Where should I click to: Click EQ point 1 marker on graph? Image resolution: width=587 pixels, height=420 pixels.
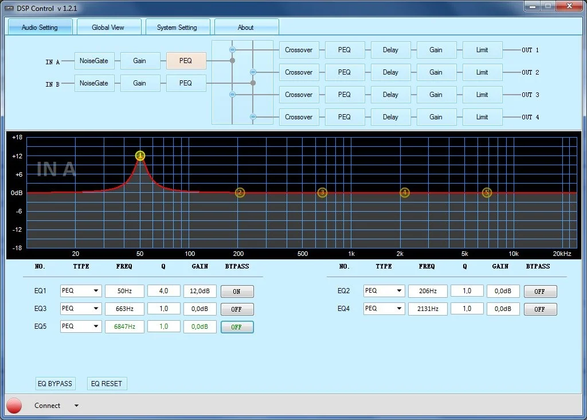pyautogui.click(x=140, y=155)
